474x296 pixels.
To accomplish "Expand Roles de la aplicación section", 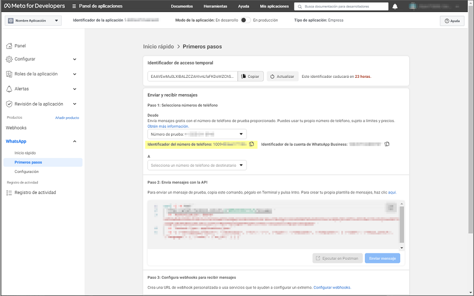I will [x=75, y=74].
